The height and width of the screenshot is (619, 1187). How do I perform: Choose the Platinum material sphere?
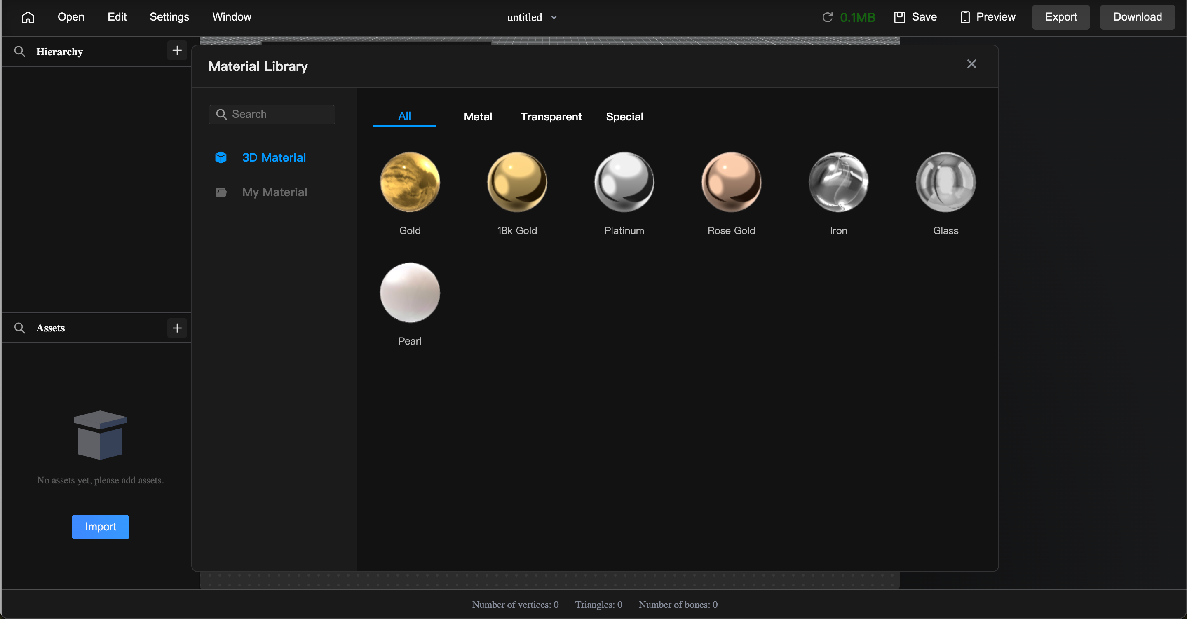[x=624, y=182]
